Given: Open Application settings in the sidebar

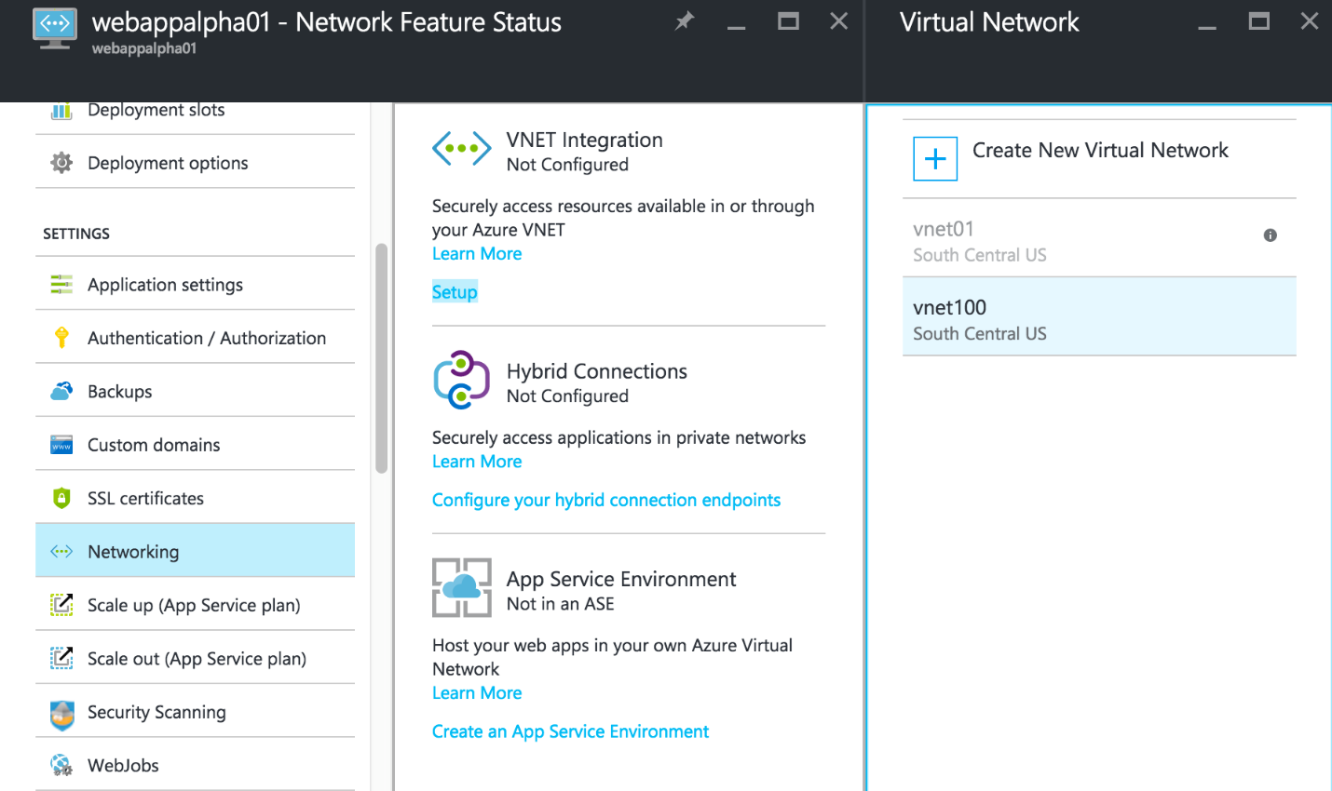Looking at the screenshot, I should [x=165, y=285].
